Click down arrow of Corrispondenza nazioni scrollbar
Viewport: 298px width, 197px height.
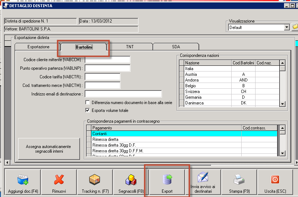pos(282,104)
